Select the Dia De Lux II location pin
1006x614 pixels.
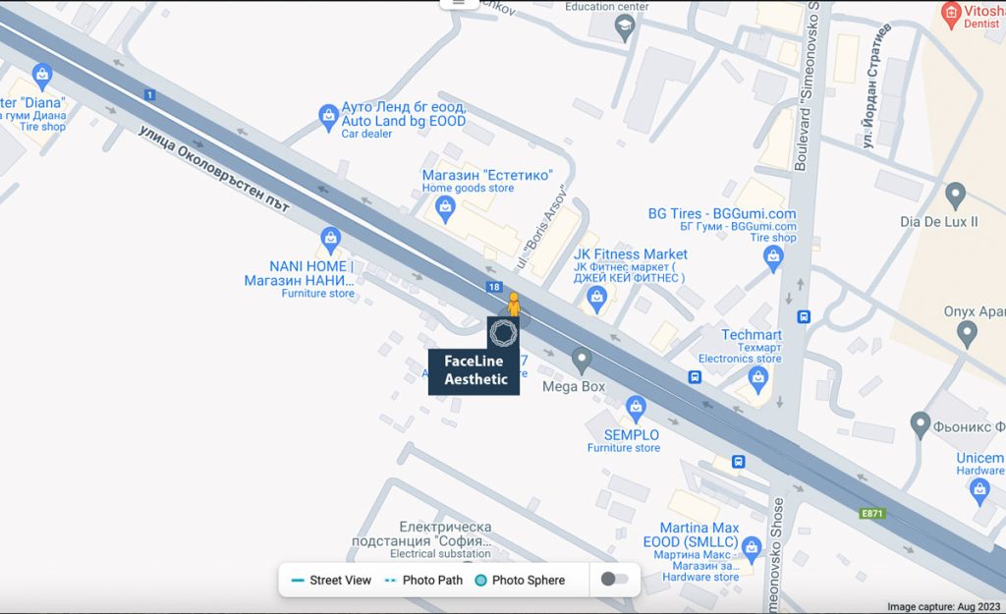(x=955, y=195)
